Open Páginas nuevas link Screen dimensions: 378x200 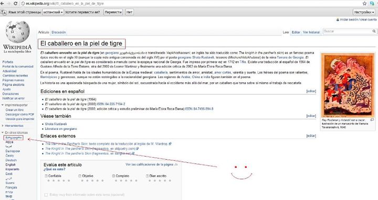tap(13, 80)
